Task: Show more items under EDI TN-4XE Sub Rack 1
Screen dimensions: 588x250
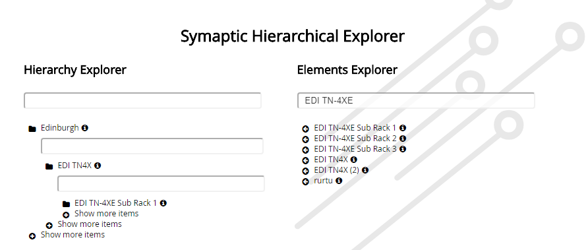Action: tap(107, 214)
